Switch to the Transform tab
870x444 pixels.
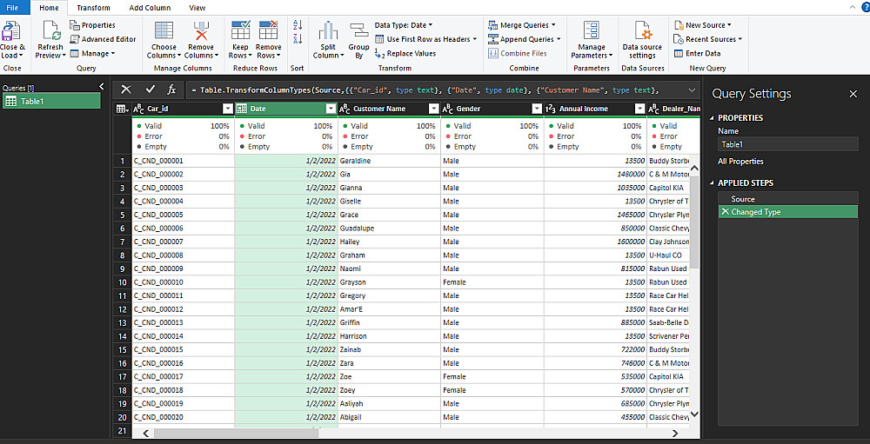93,8
